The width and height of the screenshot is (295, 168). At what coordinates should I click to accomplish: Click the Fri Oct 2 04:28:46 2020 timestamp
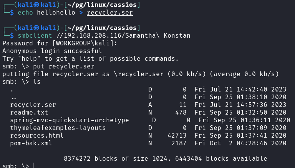pos(240,143)
